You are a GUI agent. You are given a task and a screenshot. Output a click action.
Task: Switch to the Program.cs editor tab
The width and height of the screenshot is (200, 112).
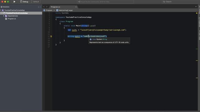click(x=56, y=7)
